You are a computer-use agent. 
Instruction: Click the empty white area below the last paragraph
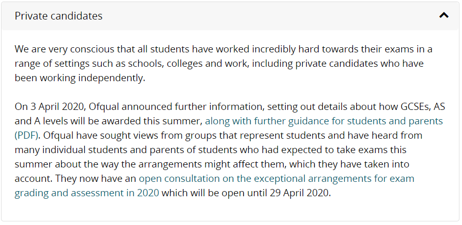[x=230, y=211]
